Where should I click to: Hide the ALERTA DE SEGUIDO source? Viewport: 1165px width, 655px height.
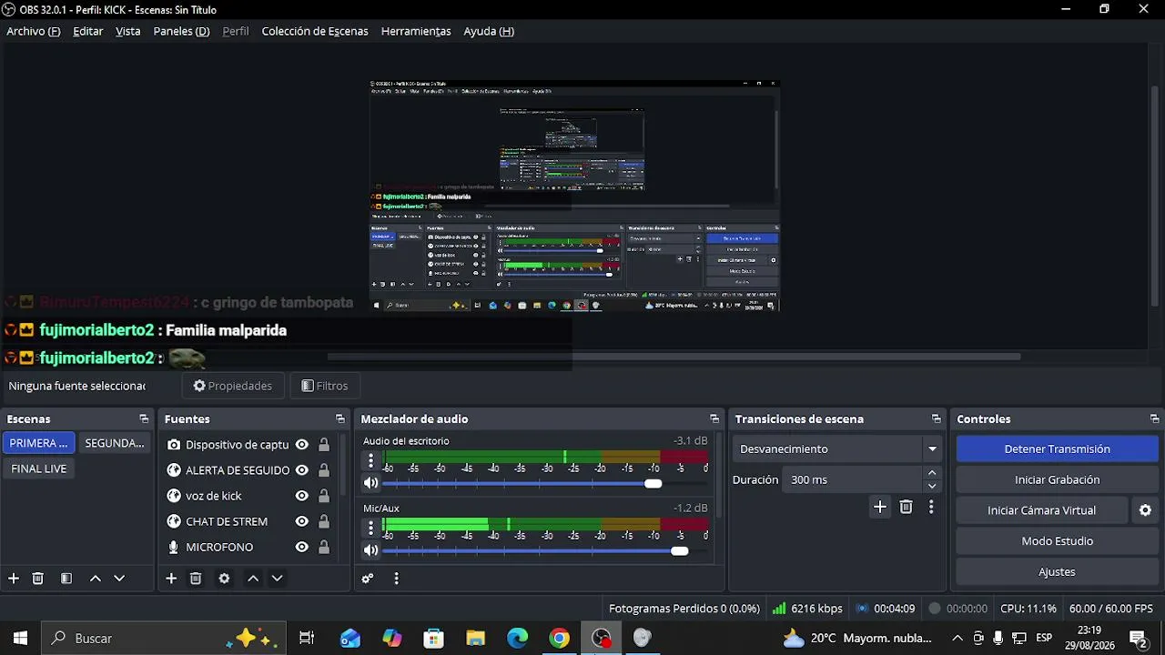coord(301,470)
